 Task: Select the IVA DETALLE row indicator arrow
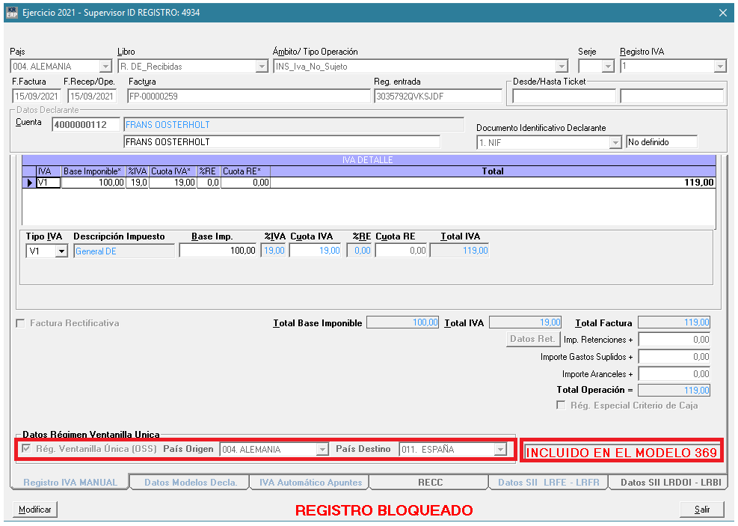[29, 183]
